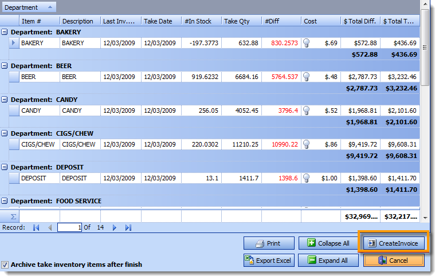Collapse the BAKERY department group
The height and width of the screenshot is (280, 439).
(x=5, y=33)
